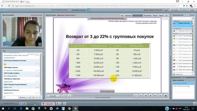197x111 pixels.
Task: Jump to the last slide
Action: pyautogui.click(x=160, y=96)
